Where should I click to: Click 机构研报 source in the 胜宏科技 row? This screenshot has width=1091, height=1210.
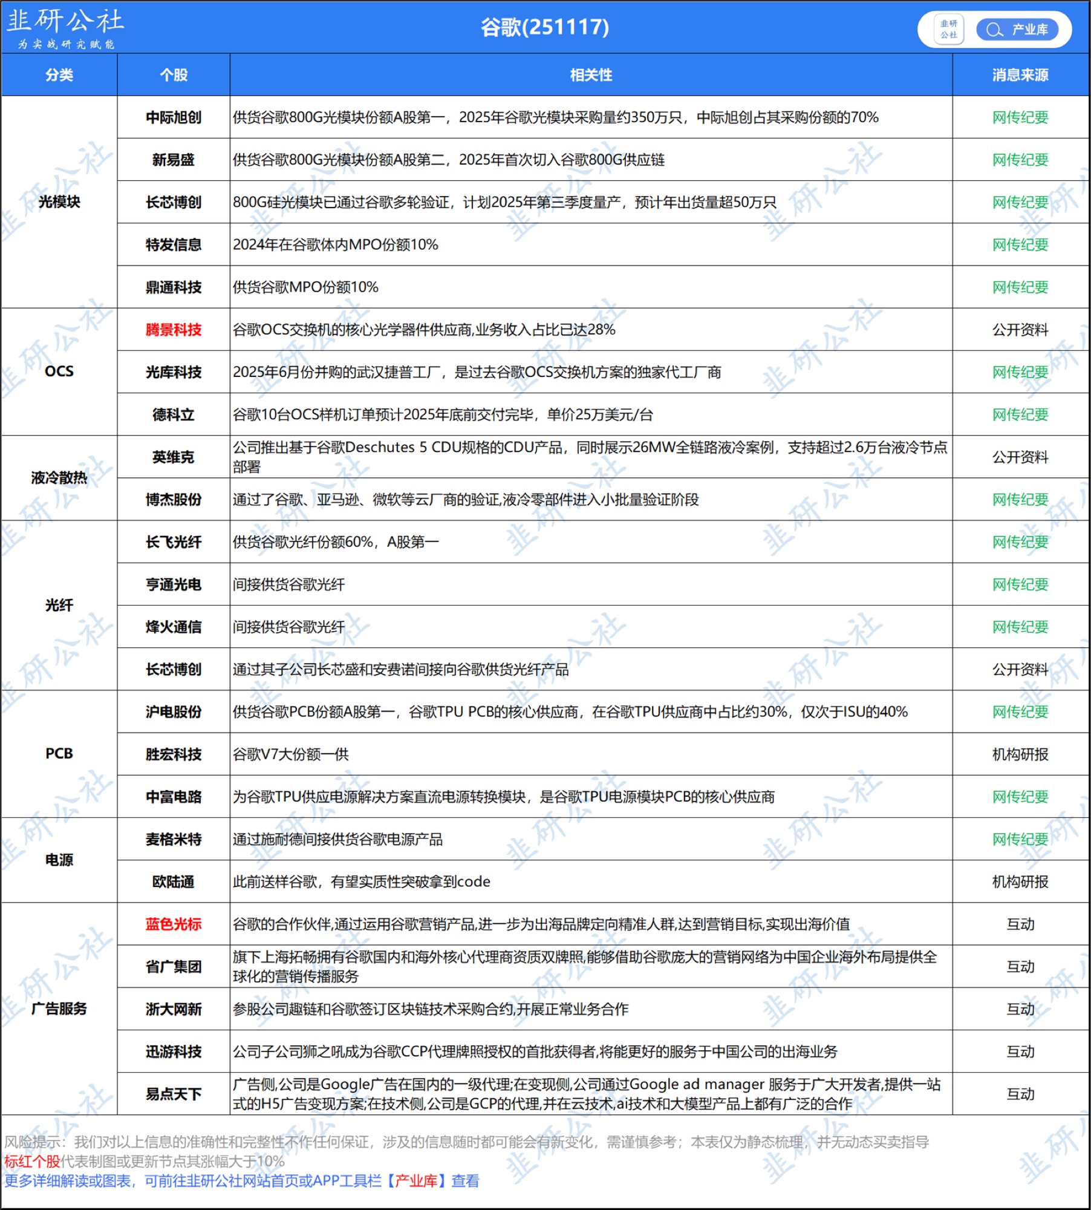point(1020,754)
